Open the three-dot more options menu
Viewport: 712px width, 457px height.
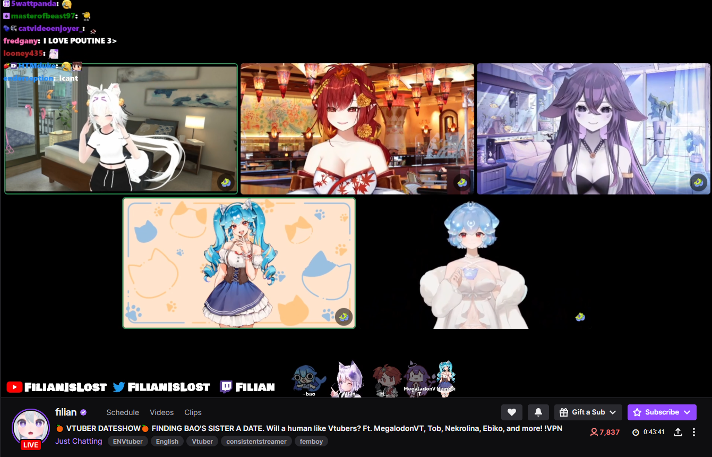click(x=694, y=432)
